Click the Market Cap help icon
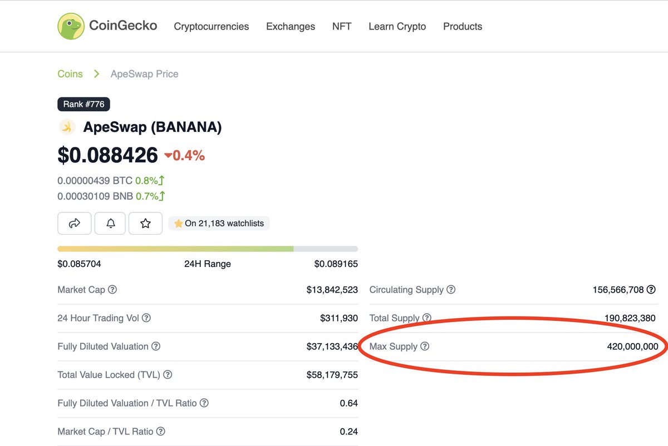 112,290
